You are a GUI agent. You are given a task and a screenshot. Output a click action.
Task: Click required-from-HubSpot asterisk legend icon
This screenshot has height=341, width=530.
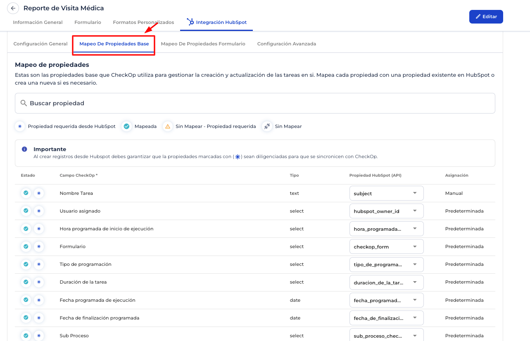click(20, 126)
